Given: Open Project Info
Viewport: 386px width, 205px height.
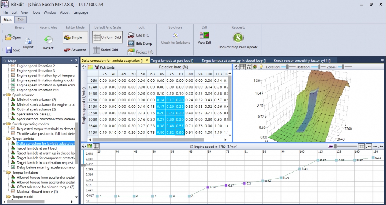Looking at the screenshot, I should click(141, 52).
